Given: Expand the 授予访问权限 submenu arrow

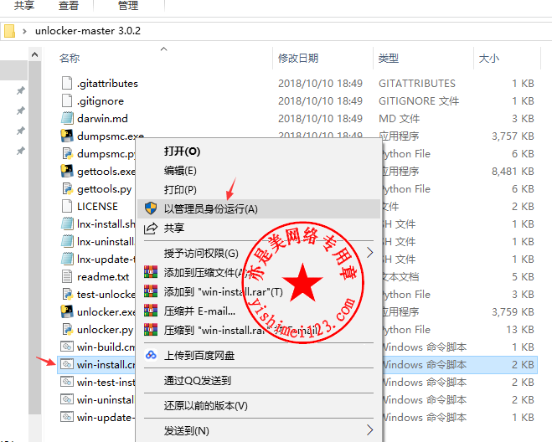Looking at the screenshot, I should tap(369, 253).
